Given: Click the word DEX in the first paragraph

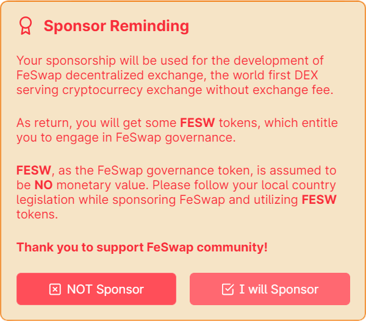Looking at the screenshot, I should click(x=306, y=76).
